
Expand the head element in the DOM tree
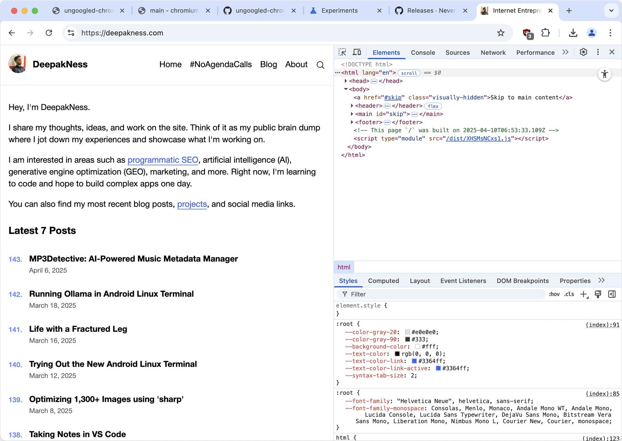[346, 81]
